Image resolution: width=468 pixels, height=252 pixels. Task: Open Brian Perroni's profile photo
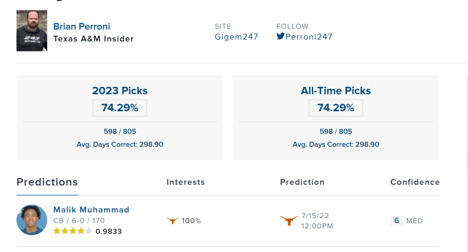click(x=32, y=31)
